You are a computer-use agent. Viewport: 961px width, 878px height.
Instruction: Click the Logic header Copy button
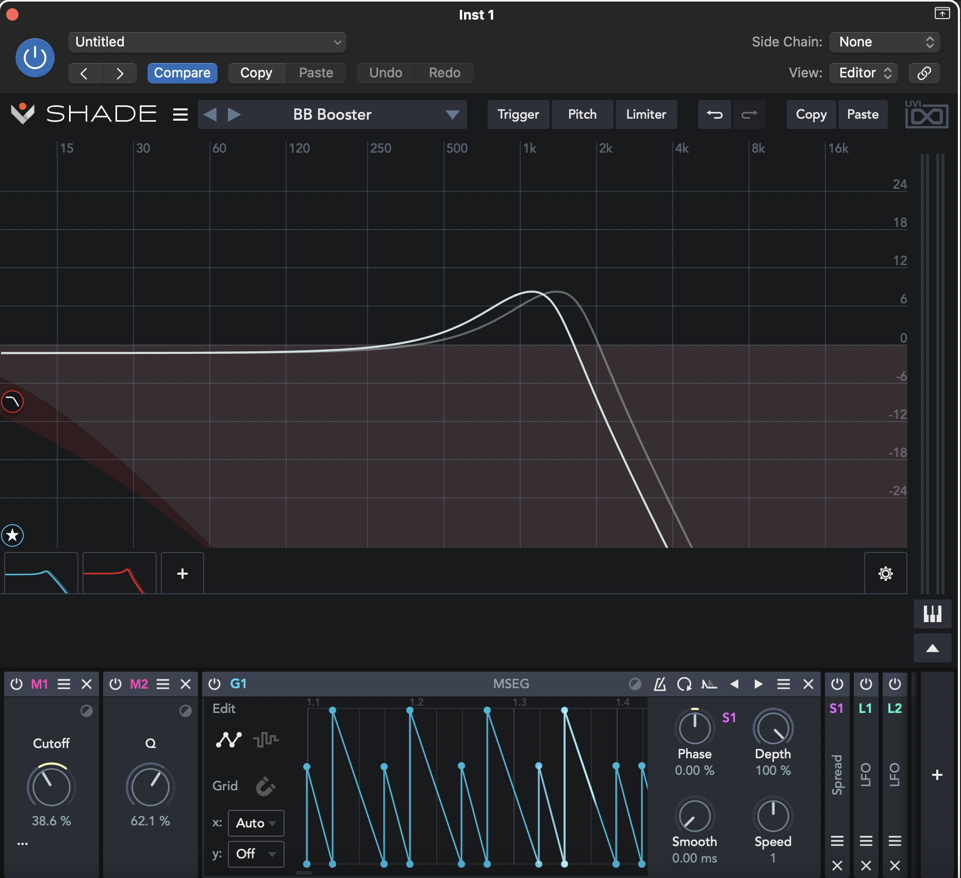256,73
